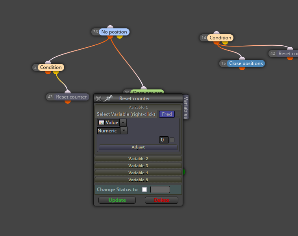This screenshot has width=298, height=236.
Task: Click the orange output dot of Reset counter 42
Action: (x=290, y=58)
